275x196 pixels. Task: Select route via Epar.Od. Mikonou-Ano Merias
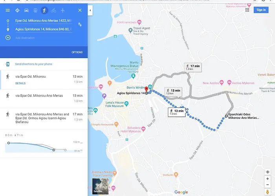(x=44, y=98)
